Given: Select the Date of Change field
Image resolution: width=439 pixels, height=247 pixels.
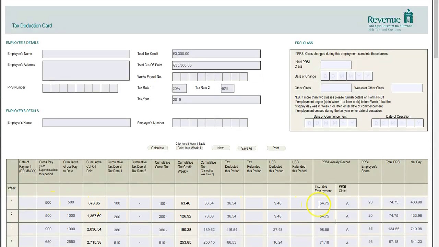Looking at the screenshot, I should coord(346,76).
